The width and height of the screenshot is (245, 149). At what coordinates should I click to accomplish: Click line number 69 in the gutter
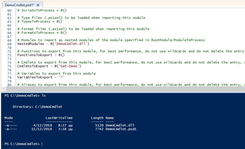click(9, 44)
